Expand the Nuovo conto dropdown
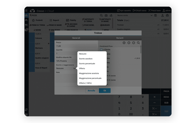196x123 pixels. click(151, 15)
